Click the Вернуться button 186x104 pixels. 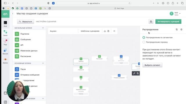coord(26,22)
